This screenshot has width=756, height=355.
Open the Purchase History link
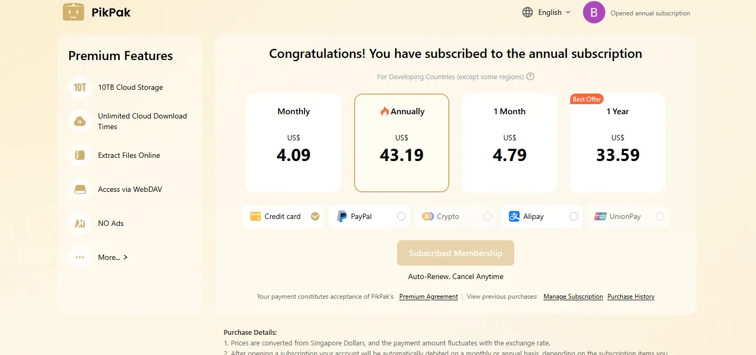click(631, 297)
